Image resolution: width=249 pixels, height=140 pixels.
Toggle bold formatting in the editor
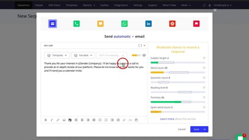click(46, 120)
